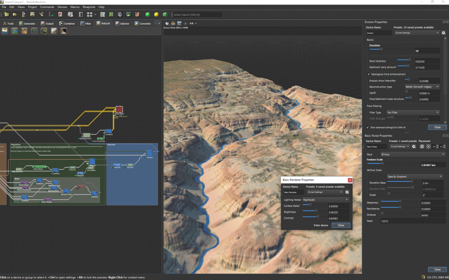Viewport: 449px width, 280px height.
Task: Click Close in the Erosion Properties panel
Action: [437, 127]
